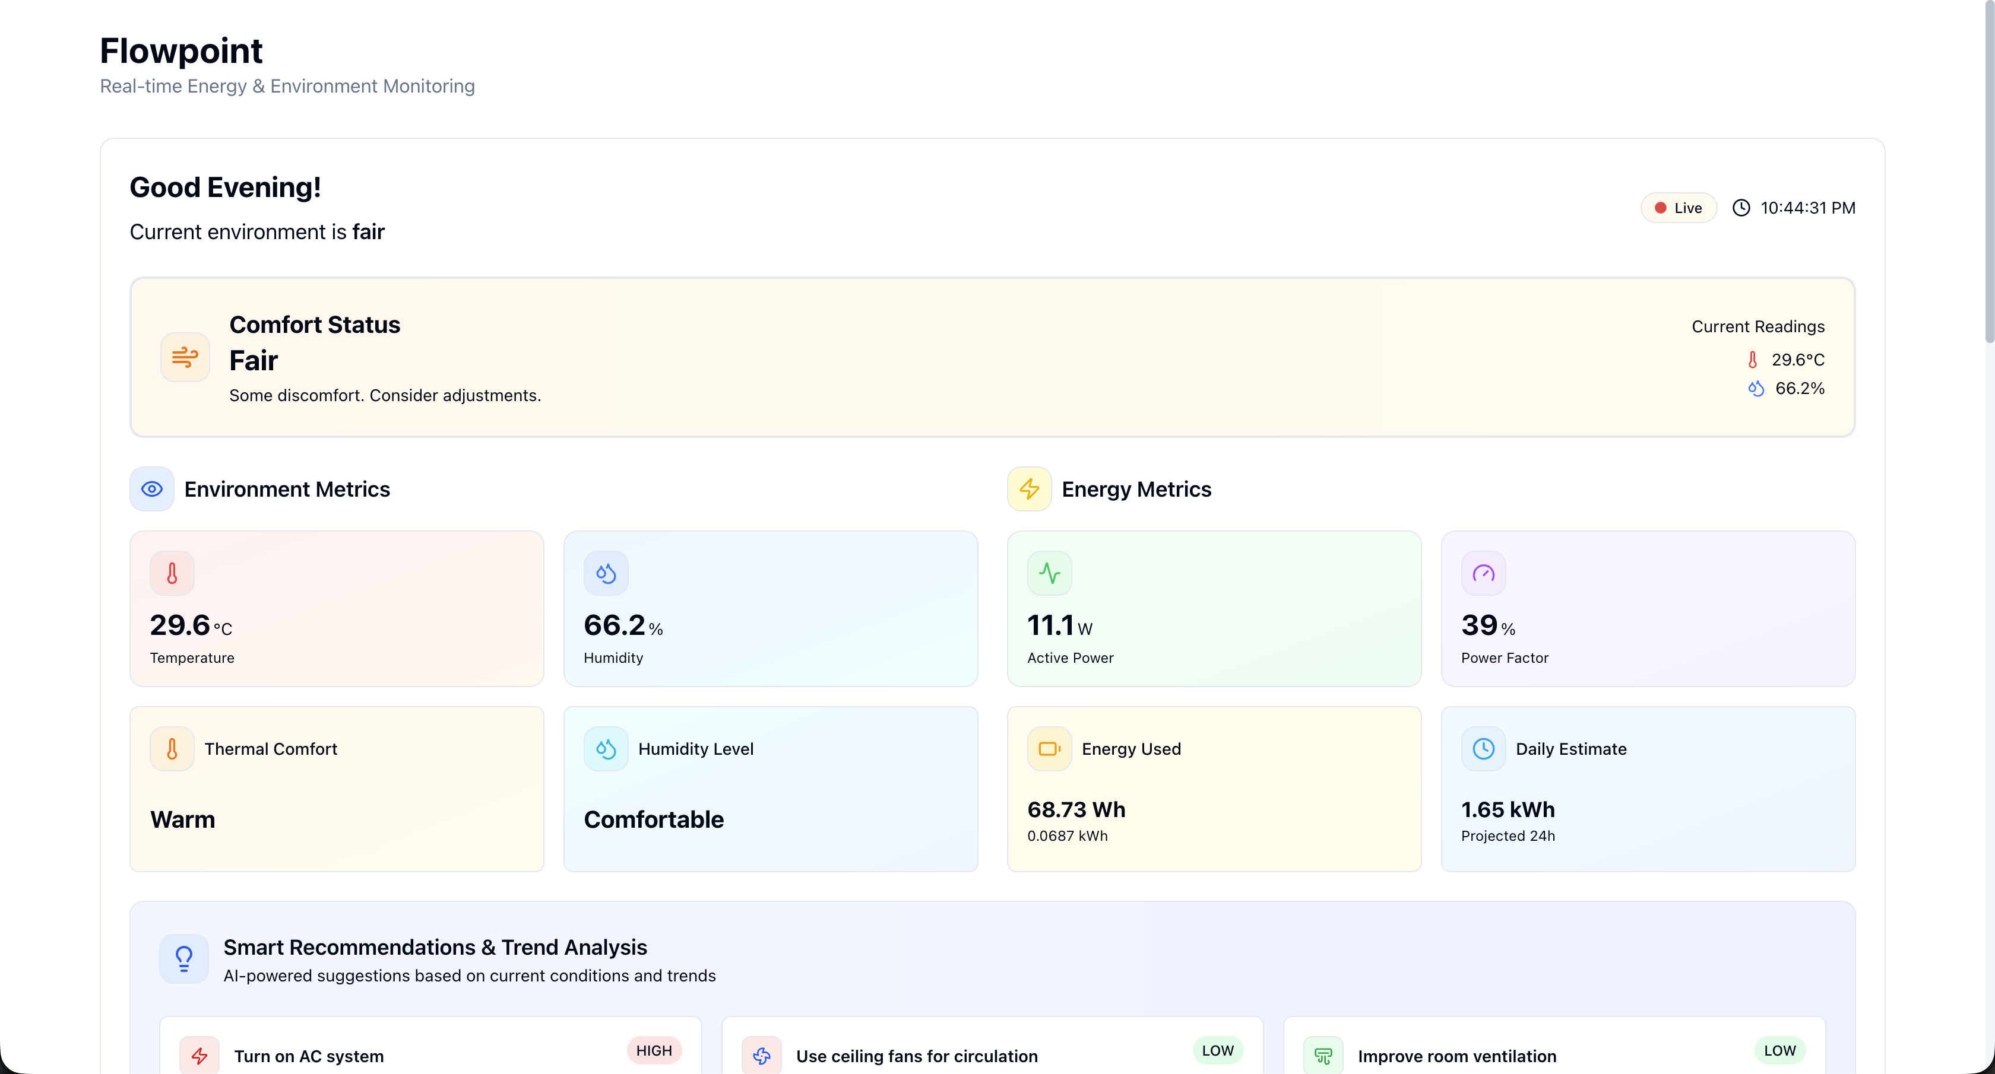This screenshot has height=1074, width=1995.
Task: Click the Comfortable humidity level text
Action: pos(654,819)
